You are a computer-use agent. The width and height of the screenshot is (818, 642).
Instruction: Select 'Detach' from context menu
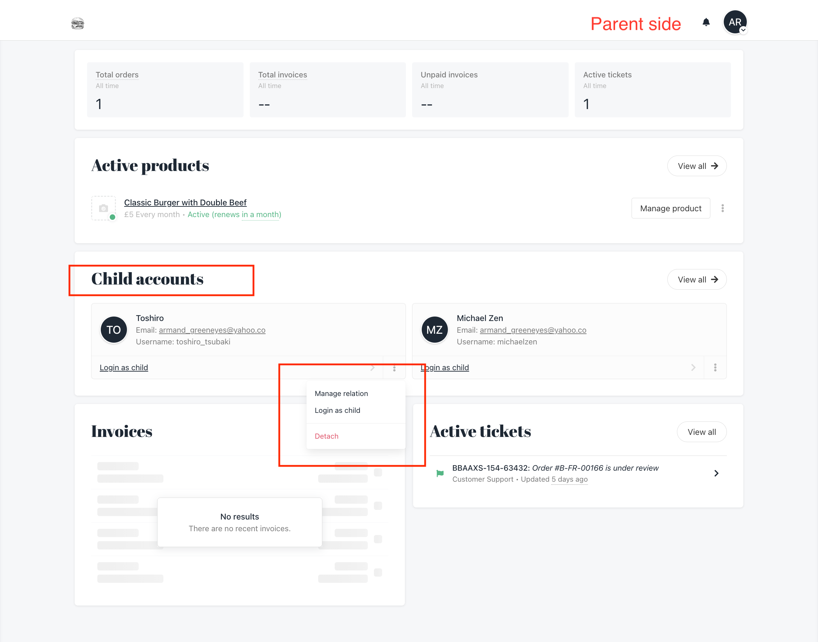326,436
